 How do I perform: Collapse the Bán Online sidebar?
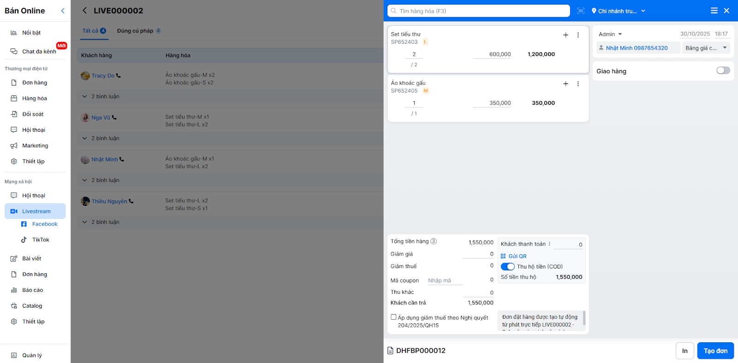pos(63,11)
